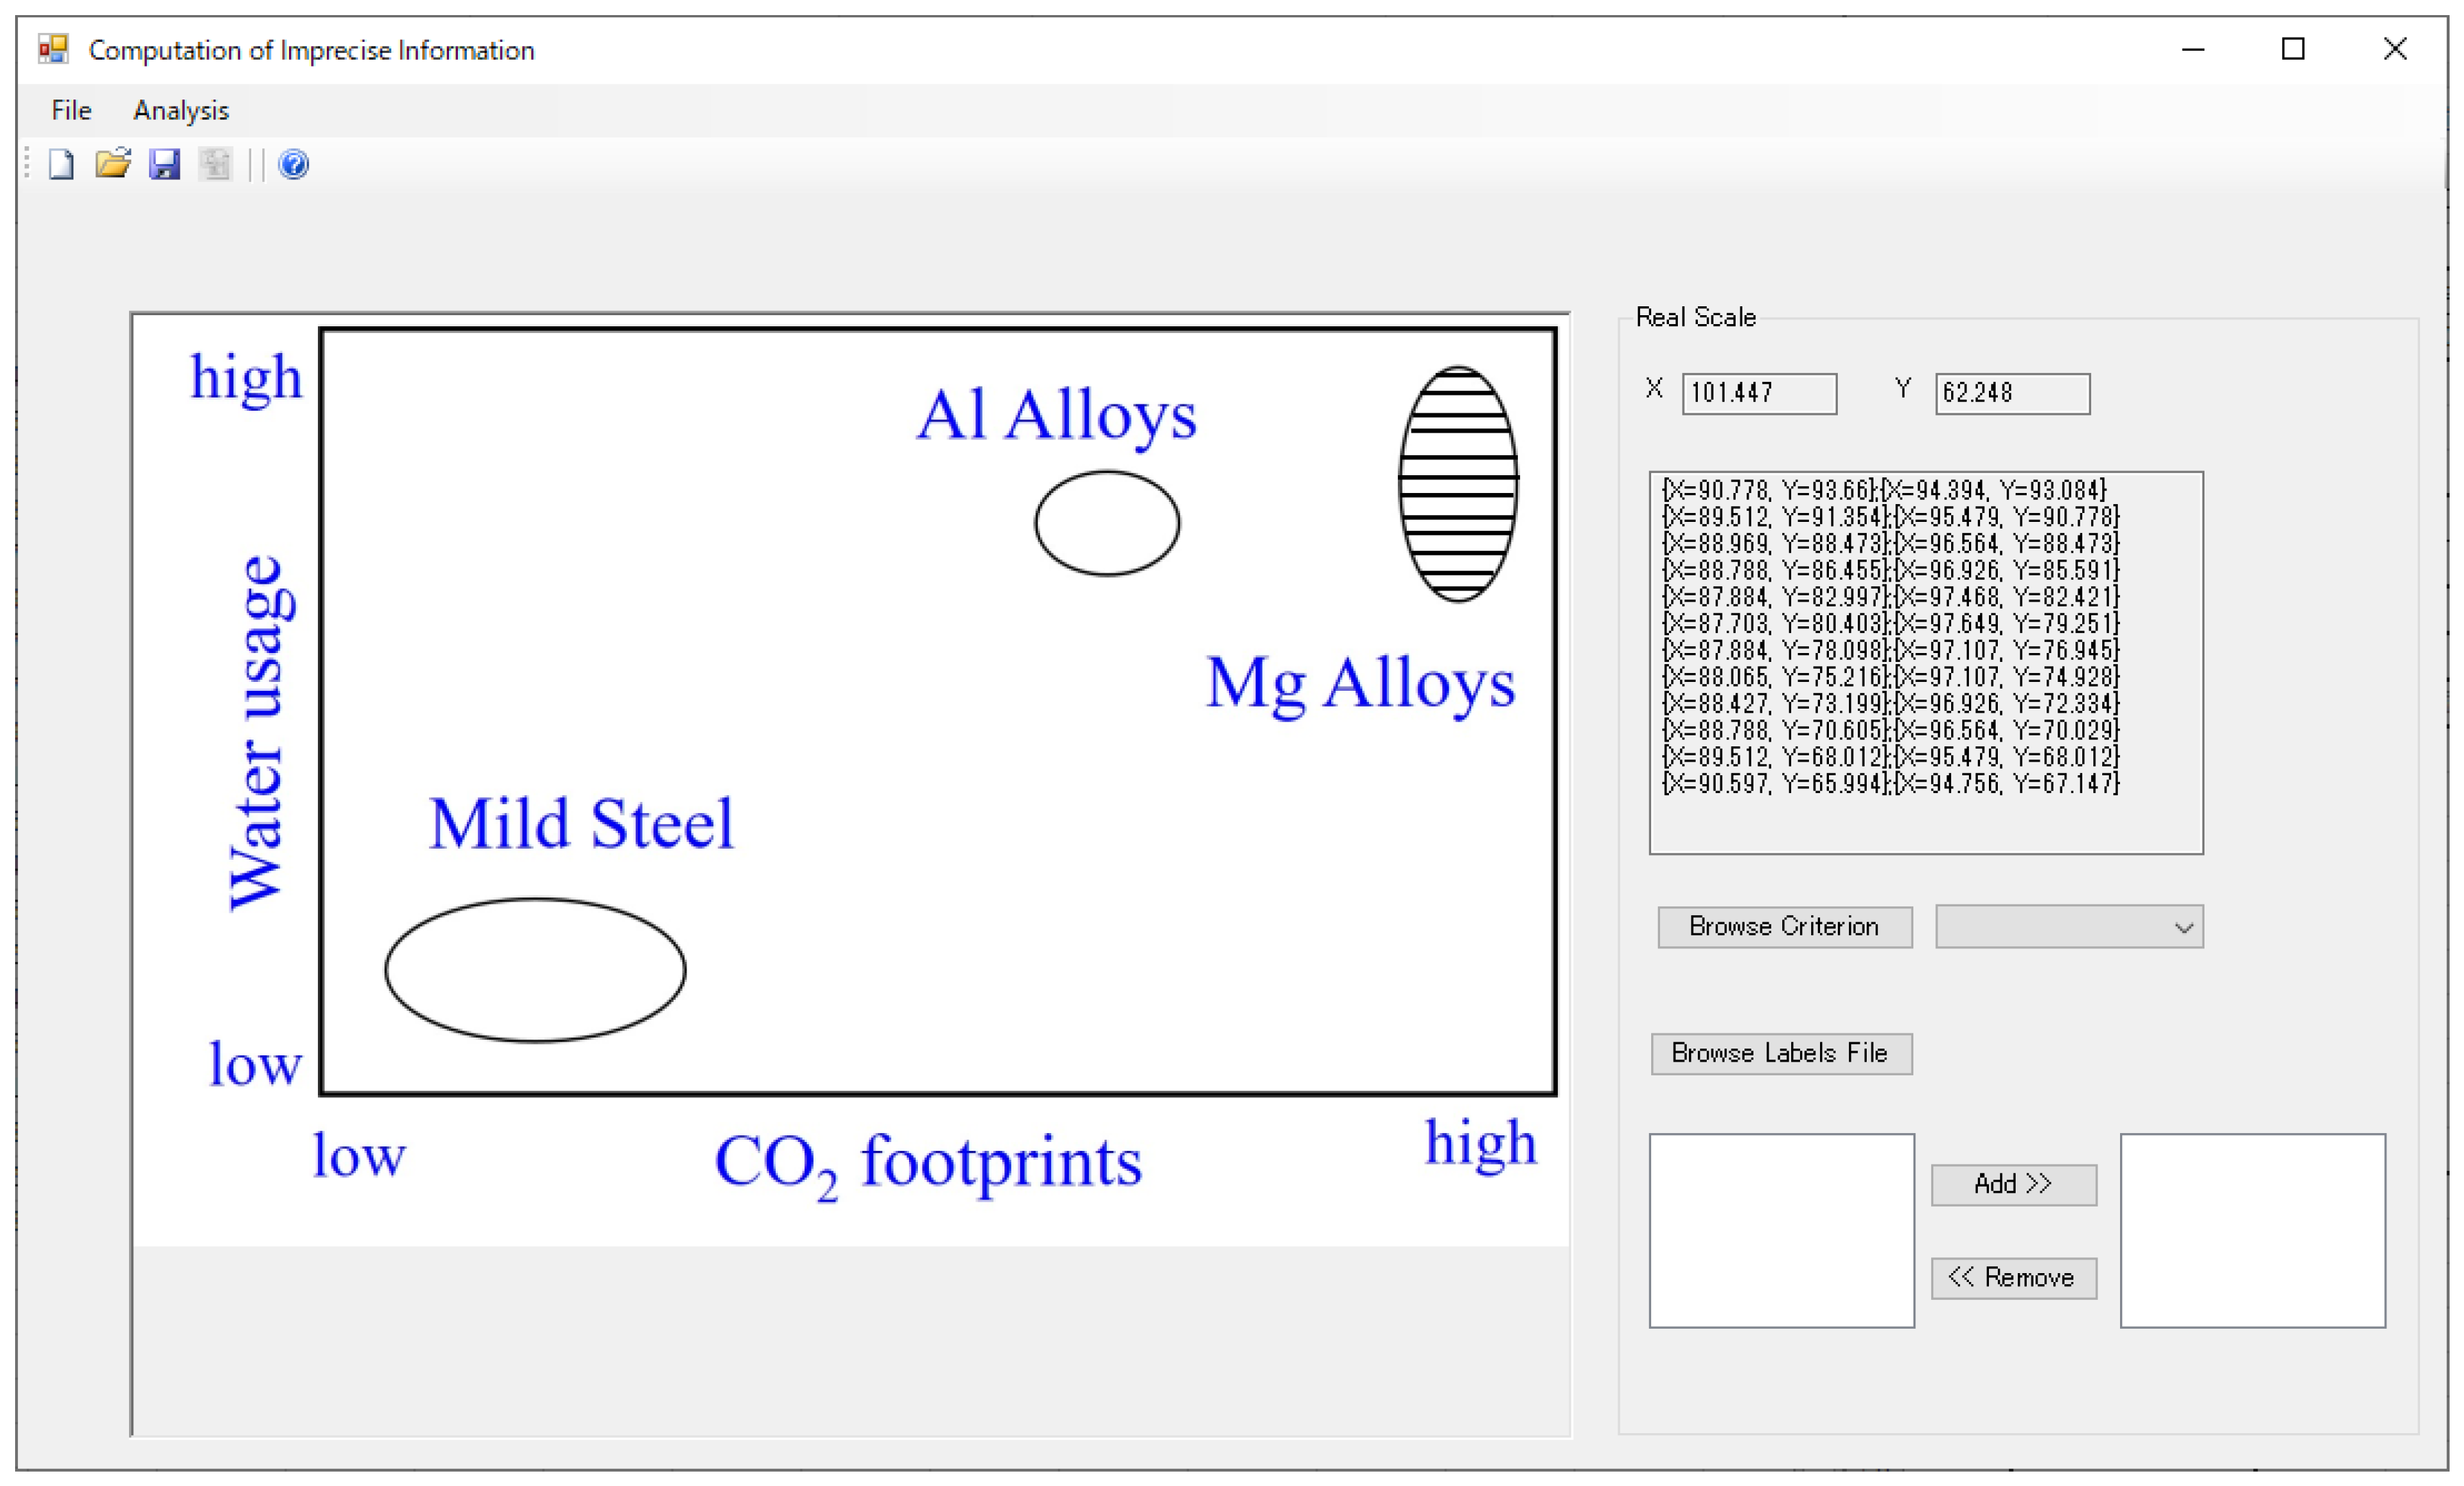This screenshot has width=2464, height=1486.
Task: Click the hatched Mg Alloys ellipse
Action: pos(1458,484)
